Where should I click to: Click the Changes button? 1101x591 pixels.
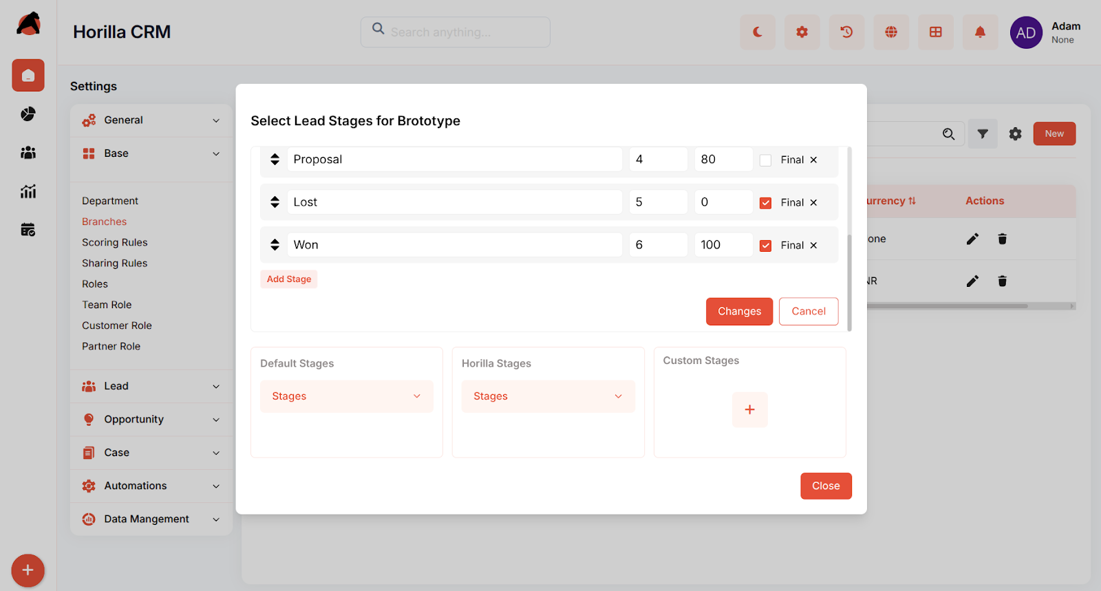pos(740,312)
